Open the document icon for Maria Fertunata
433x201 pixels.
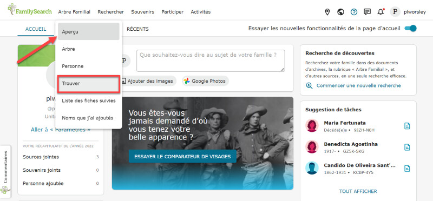(x=407, y=126)
